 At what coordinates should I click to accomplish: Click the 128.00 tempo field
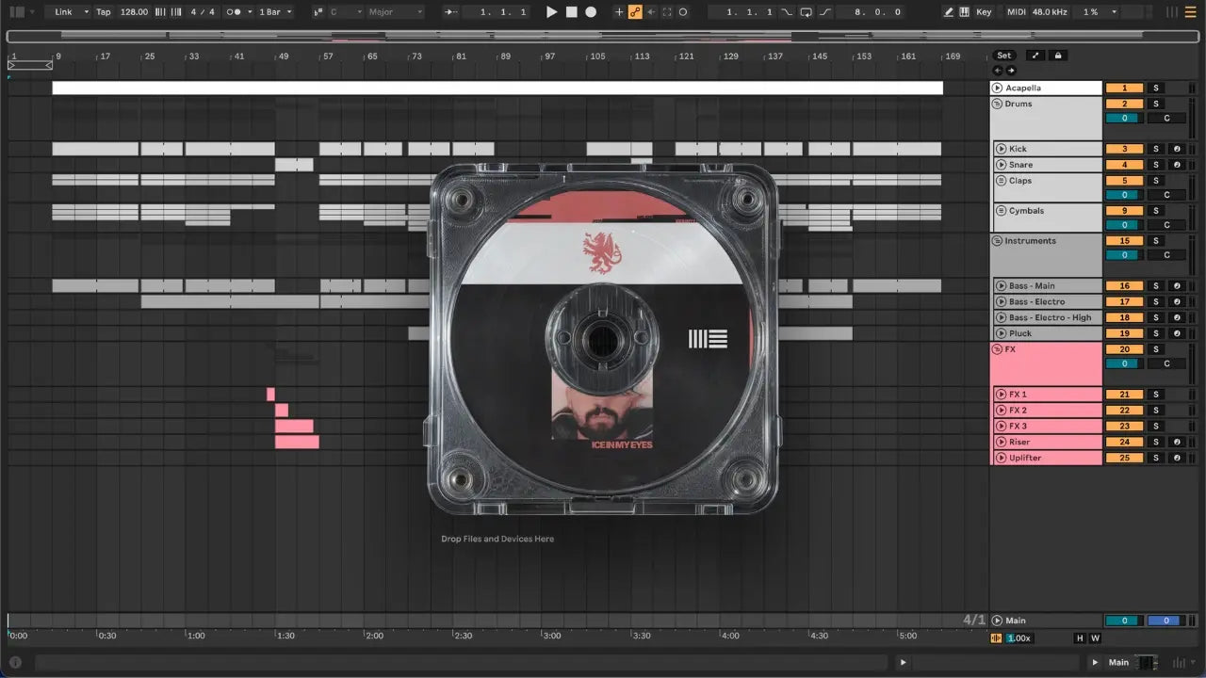pyautogui.click(x=135, y=12)
